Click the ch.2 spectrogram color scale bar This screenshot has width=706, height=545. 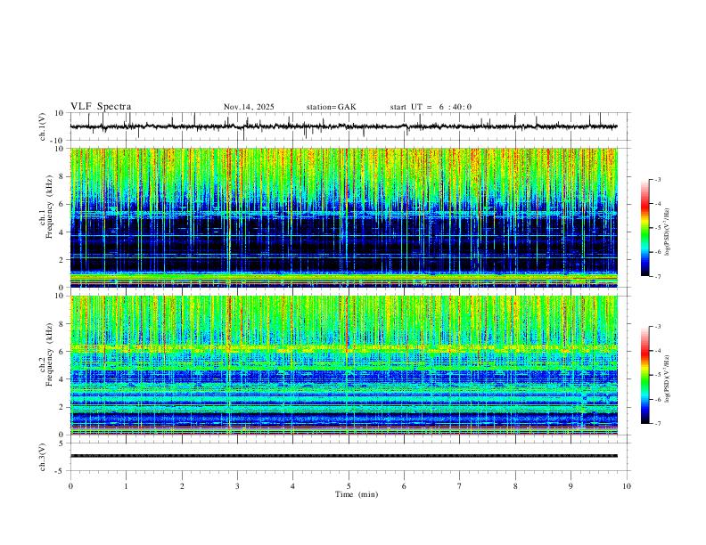644,375
